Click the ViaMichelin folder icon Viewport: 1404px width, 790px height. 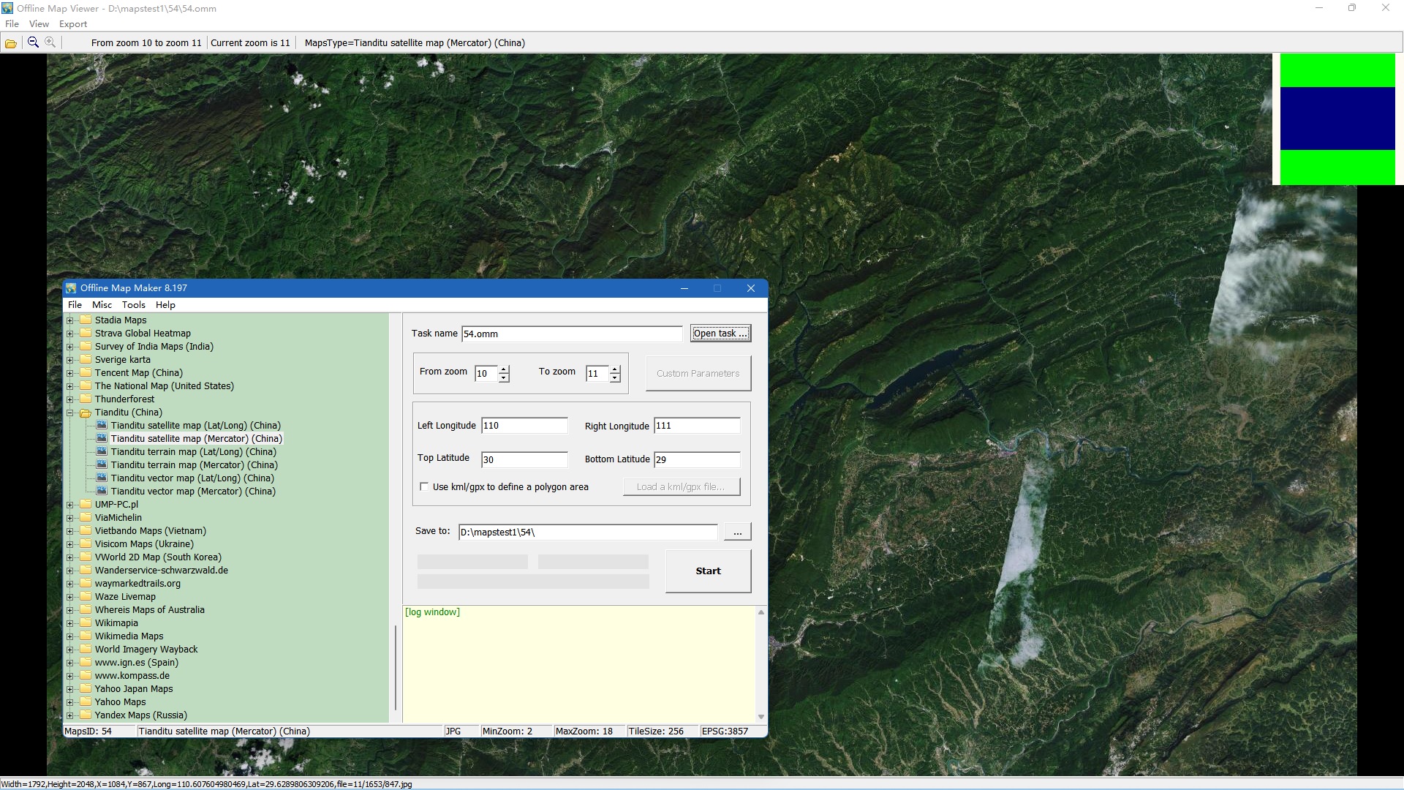click(x=86, y=517)
